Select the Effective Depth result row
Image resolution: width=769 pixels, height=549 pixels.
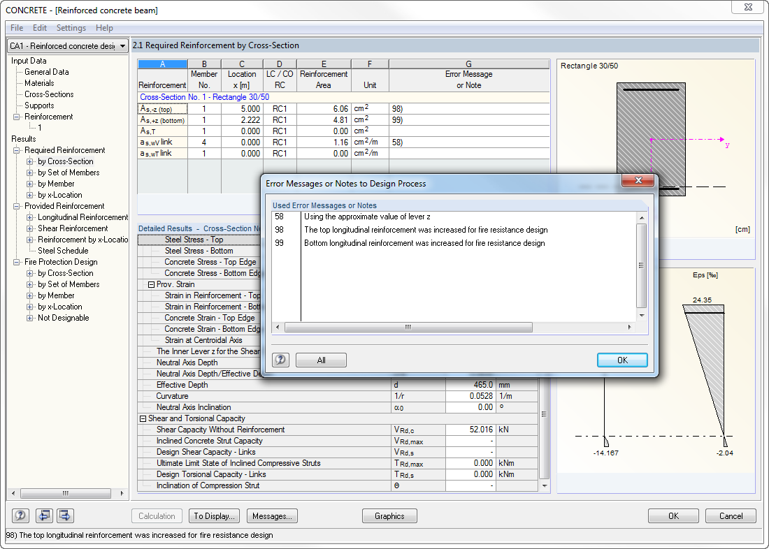pos(338,385)
